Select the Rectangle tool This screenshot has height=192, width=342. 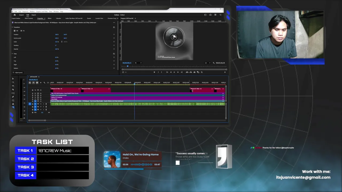(x=13, y=100)
